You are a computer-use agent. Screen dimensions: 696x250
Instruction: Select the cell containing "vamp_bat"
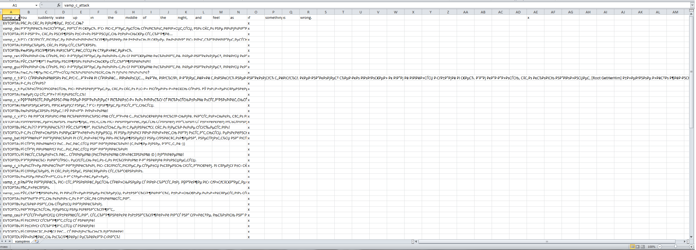point(11,138)
